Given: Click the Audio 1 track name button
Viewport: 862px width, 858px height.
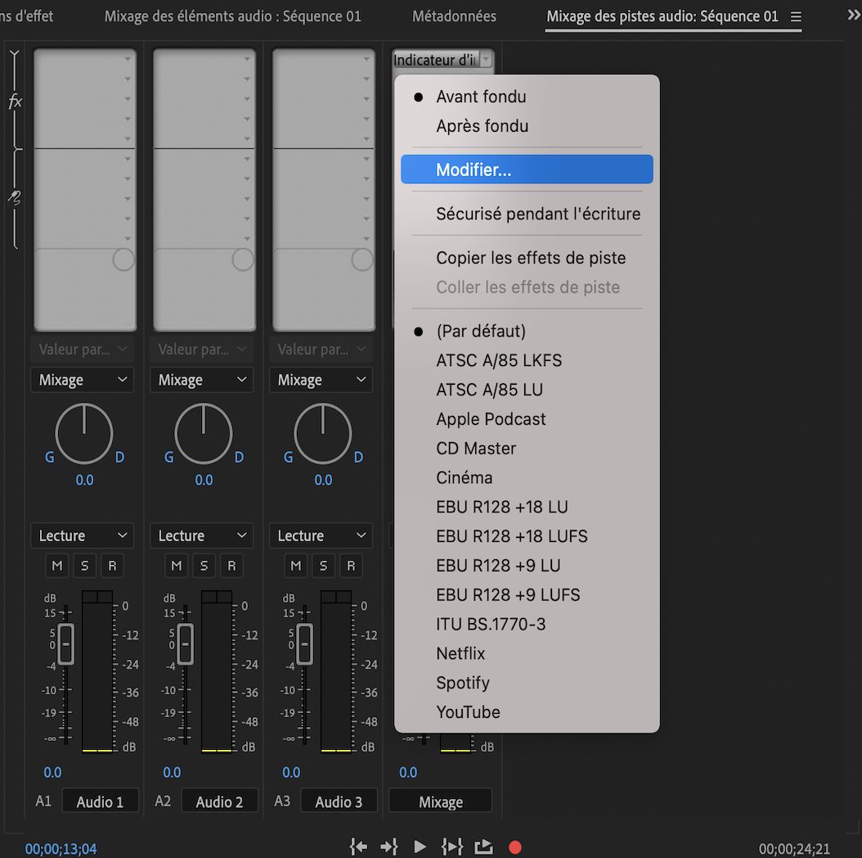Looking at the screenshot, I should tap(100, 801).
